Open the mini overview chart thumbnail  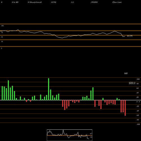pos(70,135)
